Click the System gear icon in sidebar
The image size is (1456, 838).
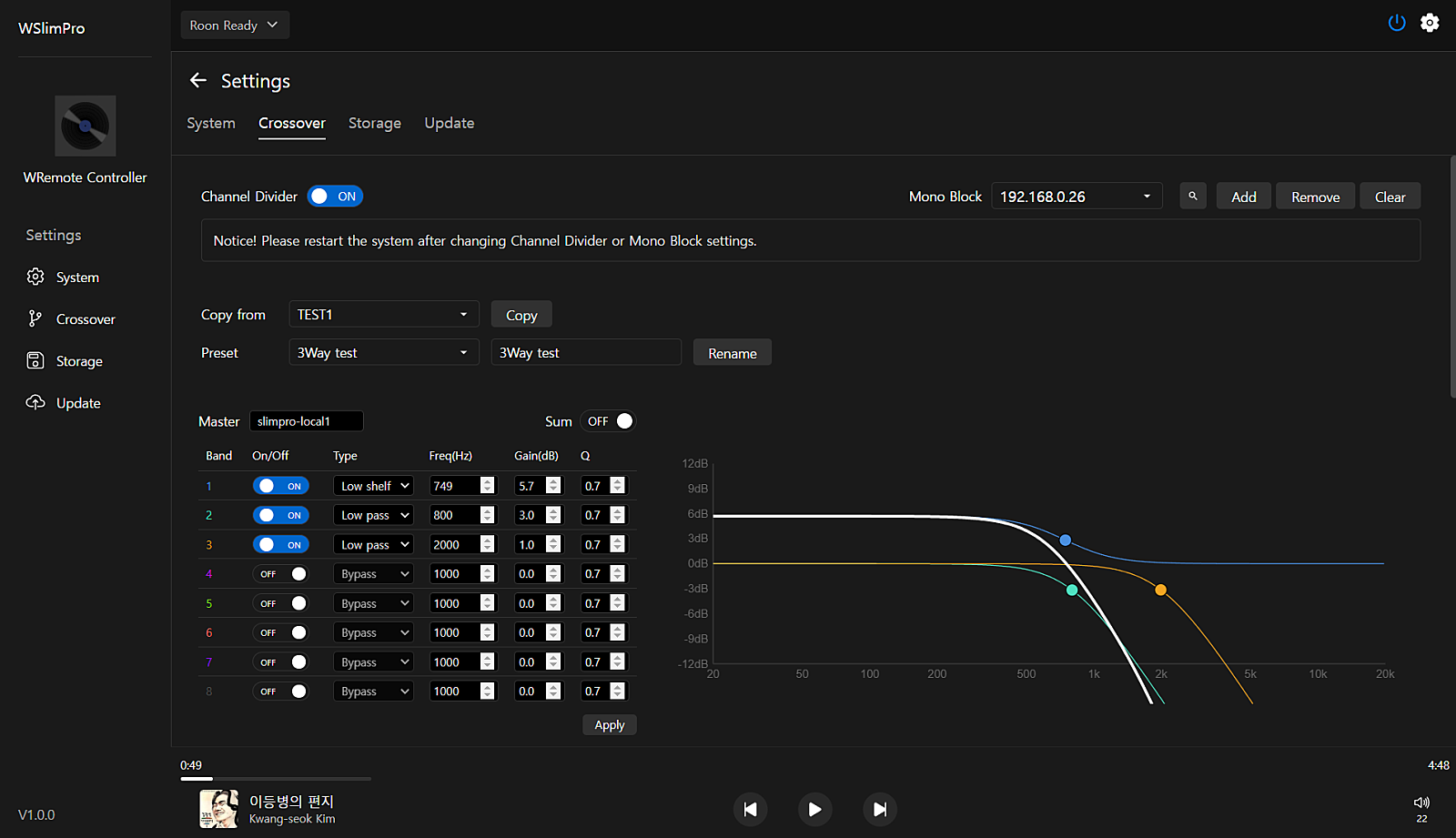click(35, 277)
